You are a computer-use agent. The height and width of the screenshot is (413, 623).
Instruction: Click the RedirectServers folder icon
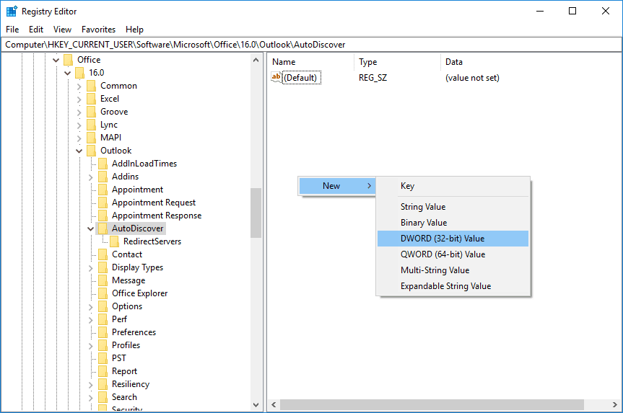coord(114,241)
